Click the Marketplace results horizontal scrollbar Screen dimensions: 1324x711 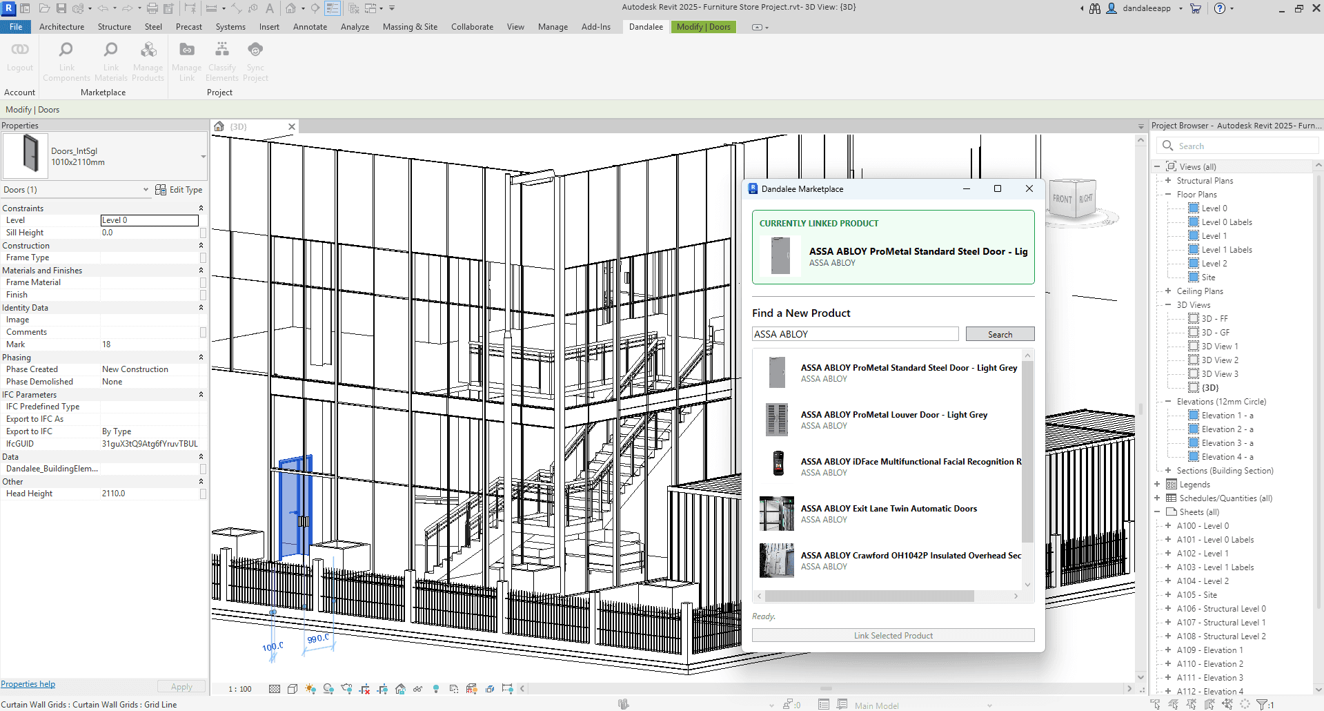coord(869,596)
